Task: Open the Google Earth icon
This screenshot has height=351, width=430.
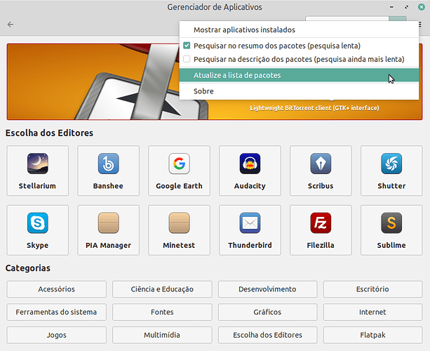Action: [179, 164]
